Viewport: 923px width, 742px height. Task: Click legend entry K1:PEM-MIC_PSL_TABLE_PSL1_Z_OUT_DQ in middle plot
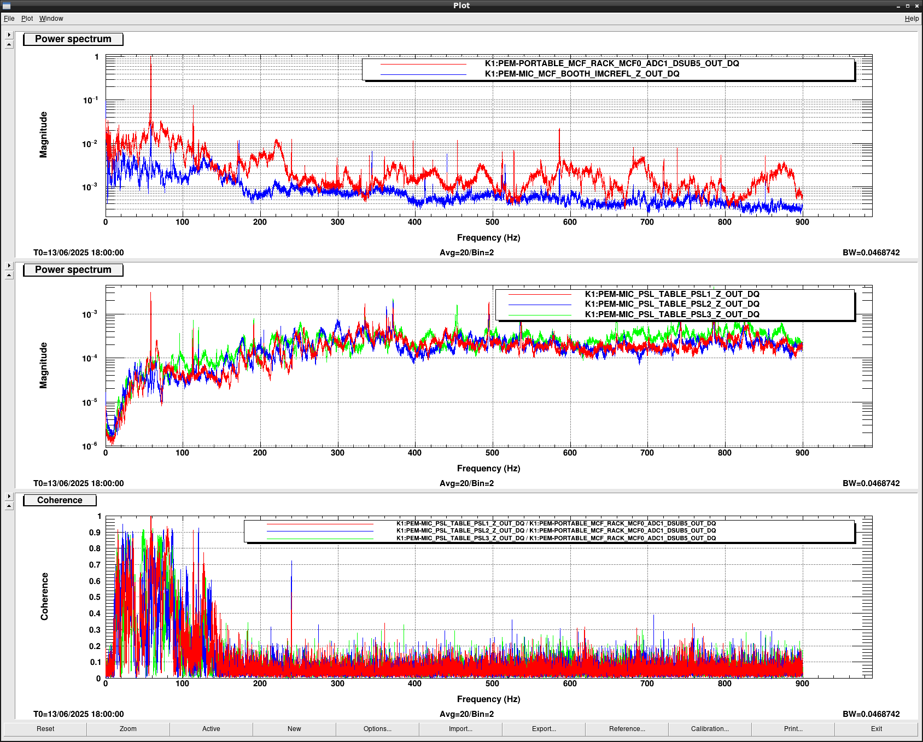[672, 294]
